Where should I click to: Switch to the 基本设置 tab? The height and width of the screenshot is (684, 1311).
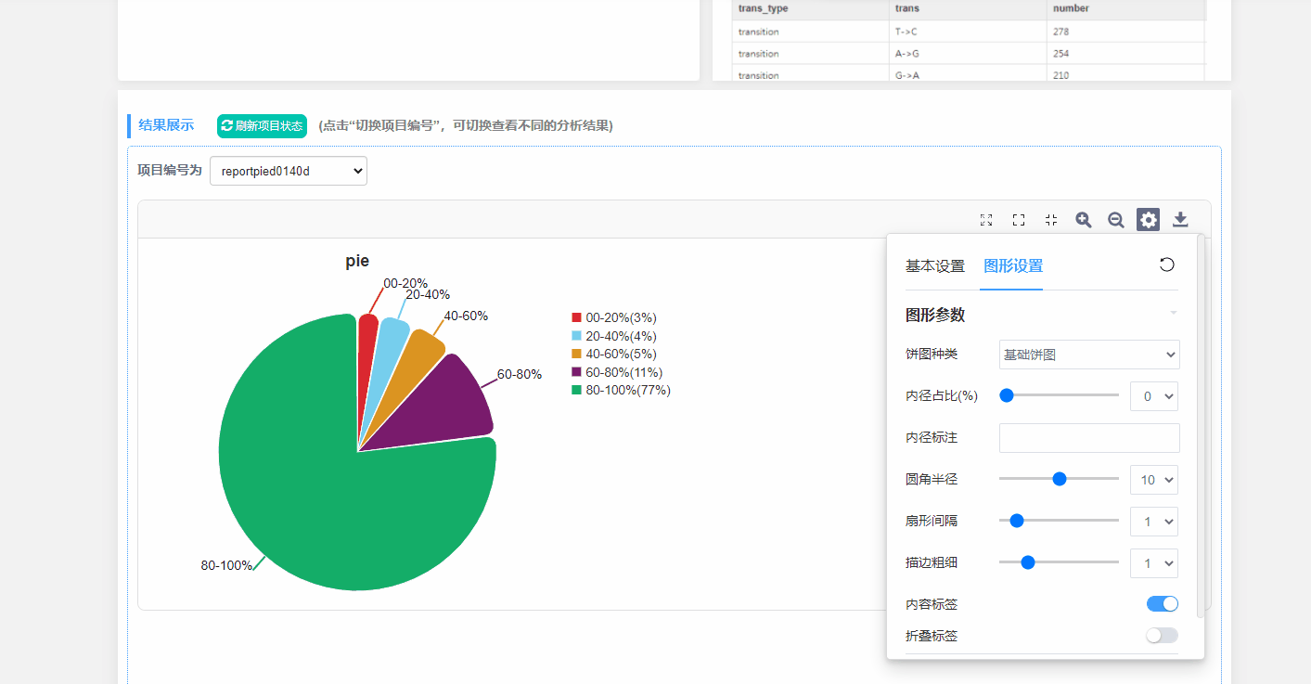tap(935, 266)
